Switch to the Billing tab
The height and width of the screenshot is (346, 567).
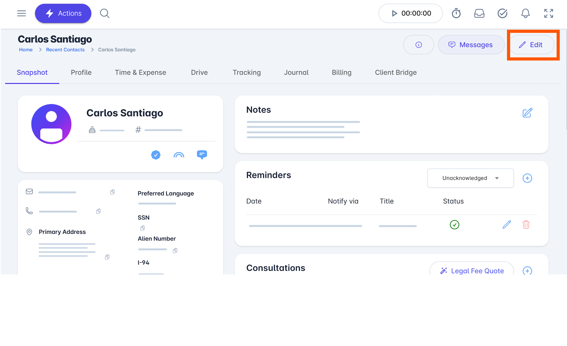click(x=342, y=73)
